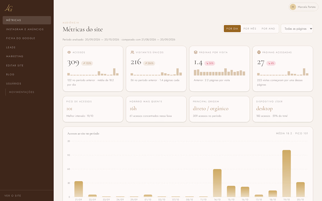Click the 19/10 peak bar in the chart
The image size is (322, 201).
click(x=287, y=174)
